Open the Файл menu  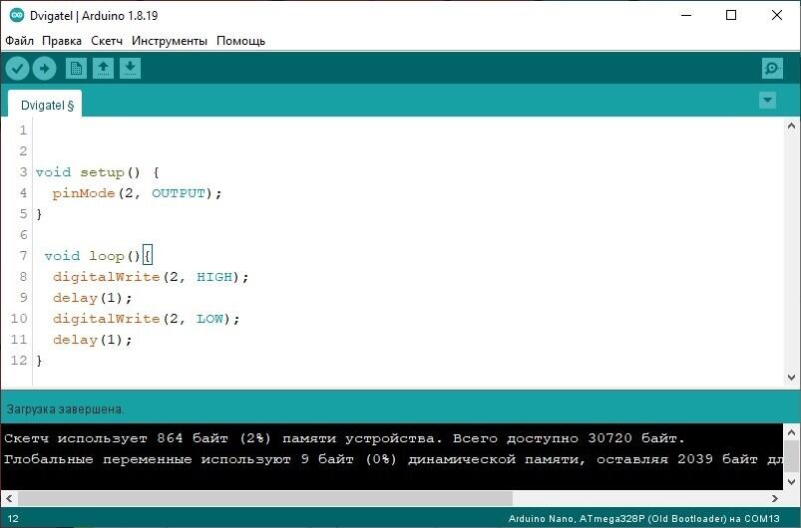point(19,41)
